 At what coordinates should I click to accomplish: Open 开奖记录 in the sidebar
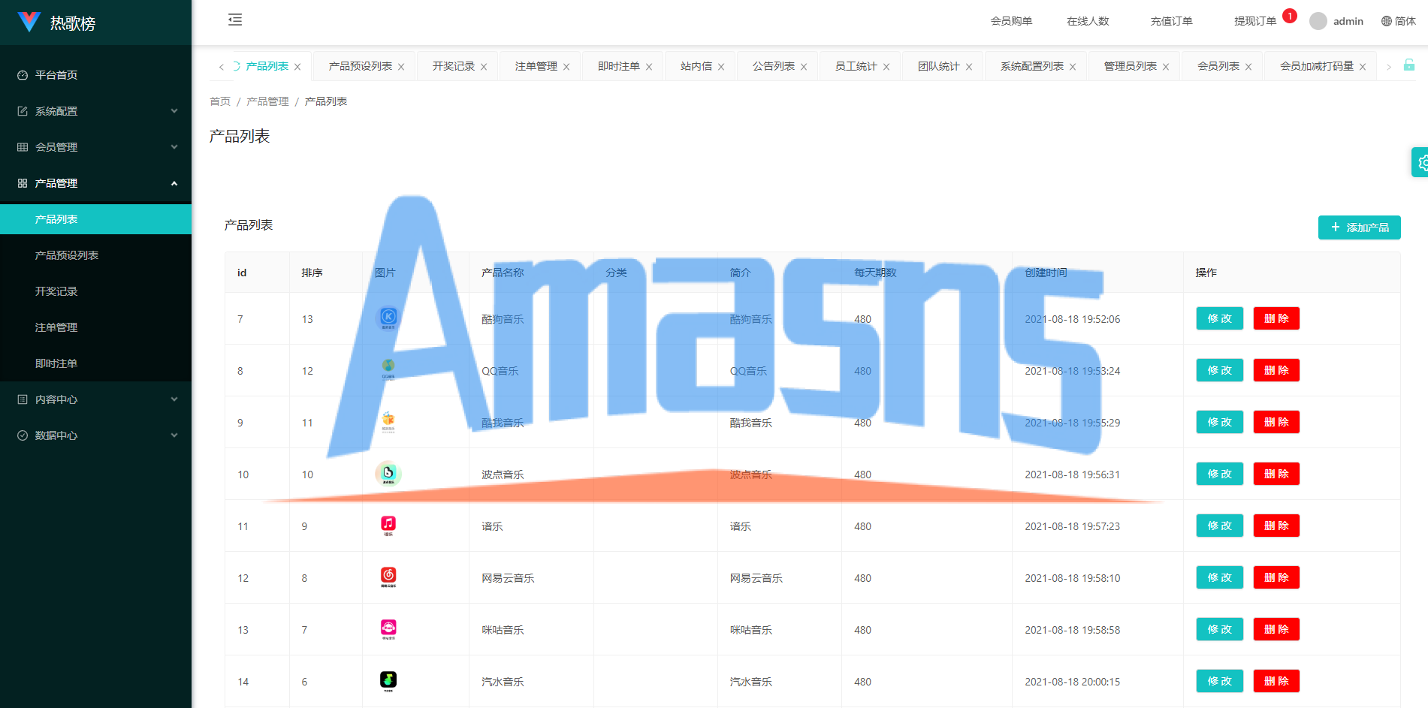(x=95, y=291)
